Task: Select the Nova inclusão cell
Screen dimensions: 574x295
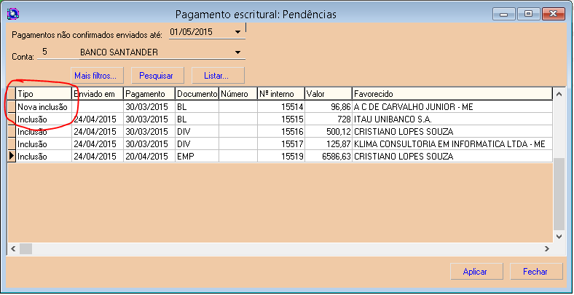Action: [44, 107]
